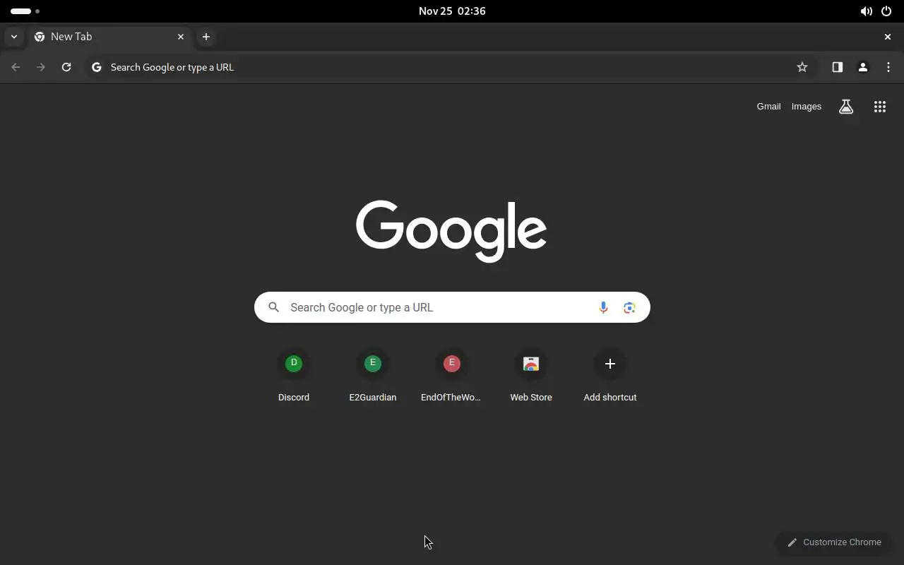Open the tab search dropdown arrow
Image resolution: width=904 pixels, height=565 pixels.
click(14, 37)
